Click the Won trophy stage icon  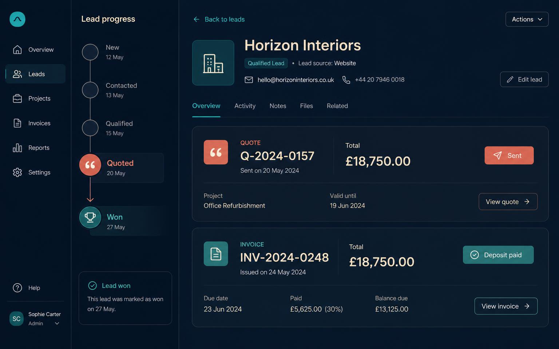90,217
